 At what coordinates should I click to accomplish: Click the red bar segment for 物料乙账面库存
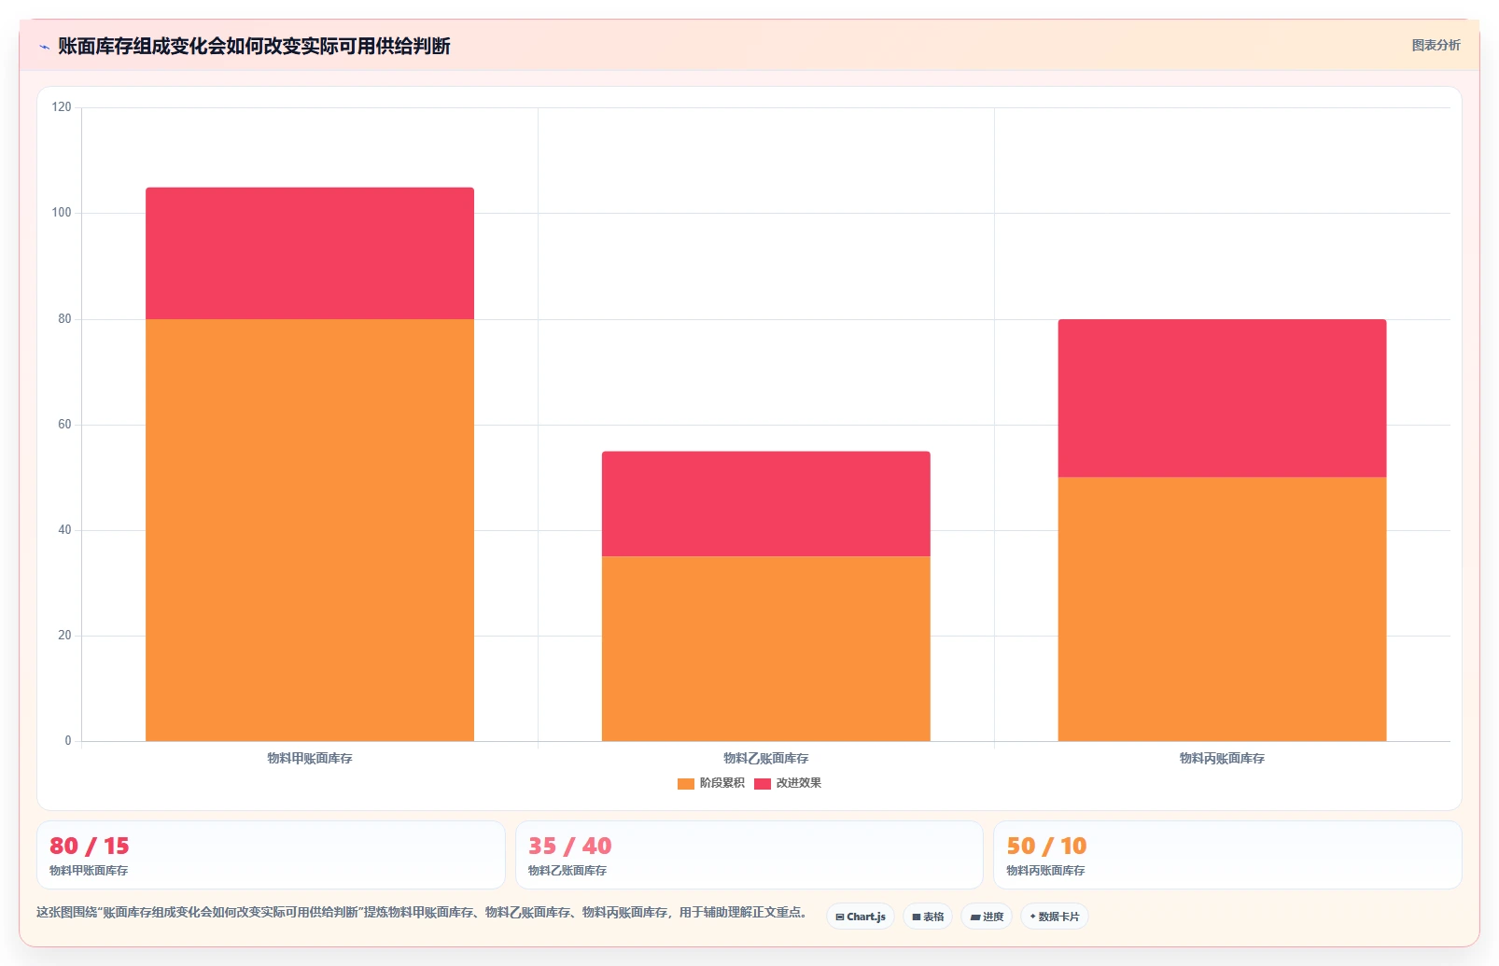766,504
